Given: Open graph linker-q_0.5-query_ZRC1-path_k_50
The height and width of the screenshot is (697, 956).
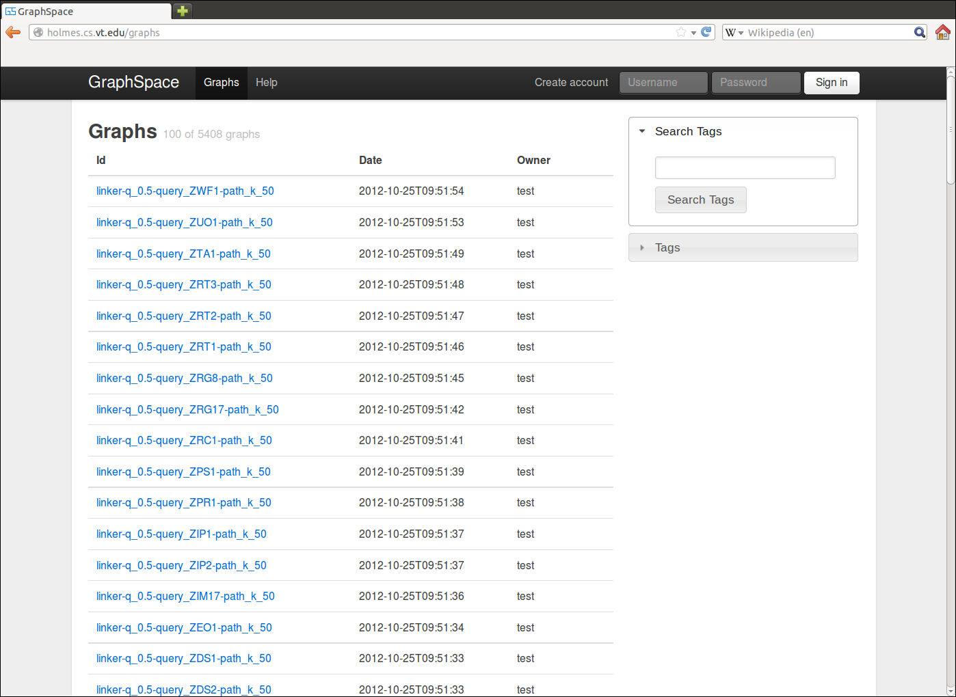Looking at the screenshot, I should coord(184,441).
